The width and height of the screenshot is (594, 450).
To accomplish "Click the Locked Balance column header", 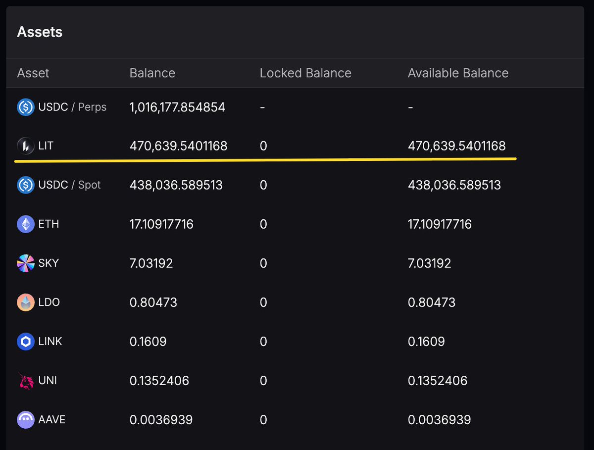I will 305,73.
